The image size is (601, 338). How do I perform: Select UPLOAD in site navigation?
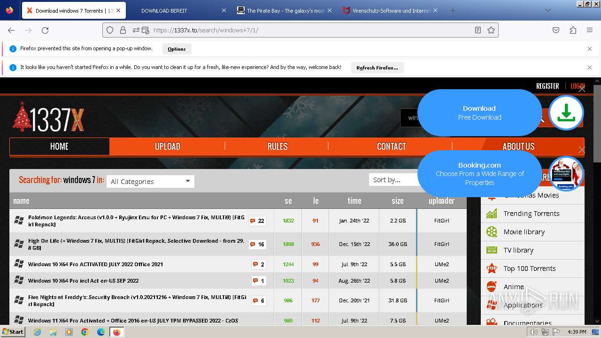coord(168,146)
